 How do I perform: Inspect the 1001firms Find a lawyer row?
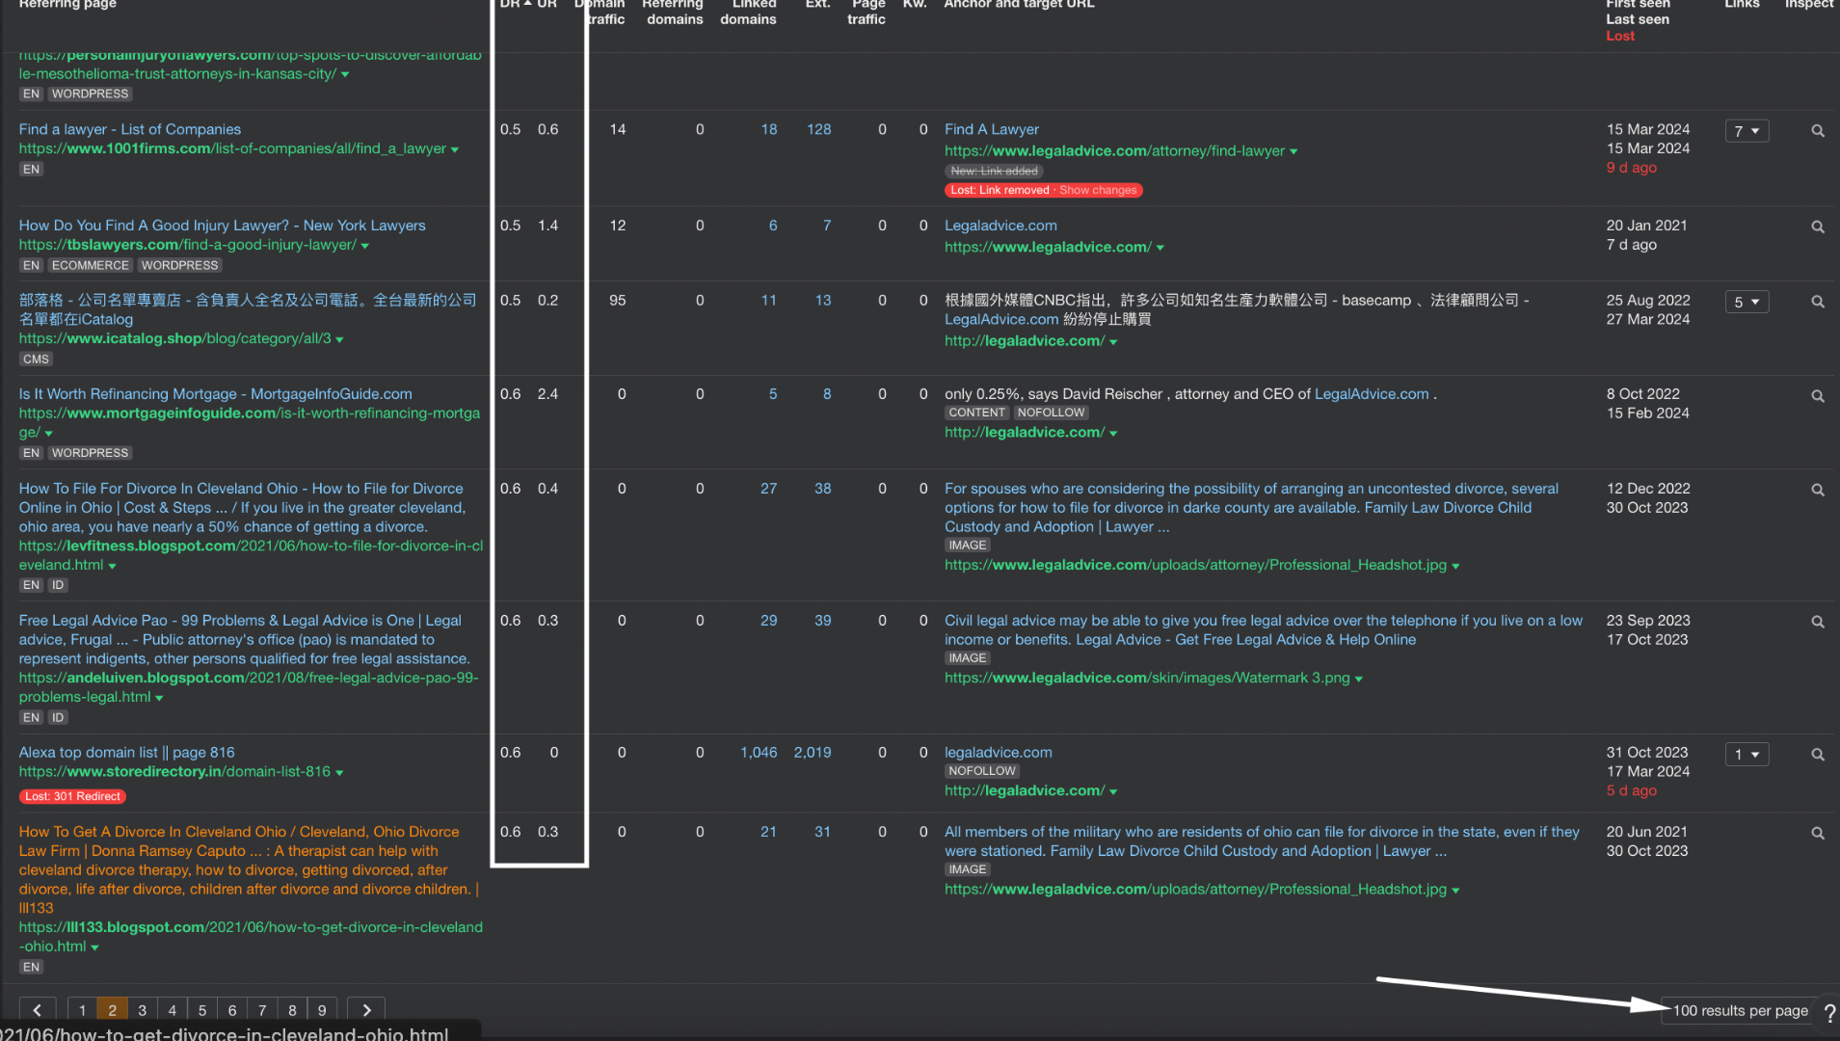[1817, 131]
